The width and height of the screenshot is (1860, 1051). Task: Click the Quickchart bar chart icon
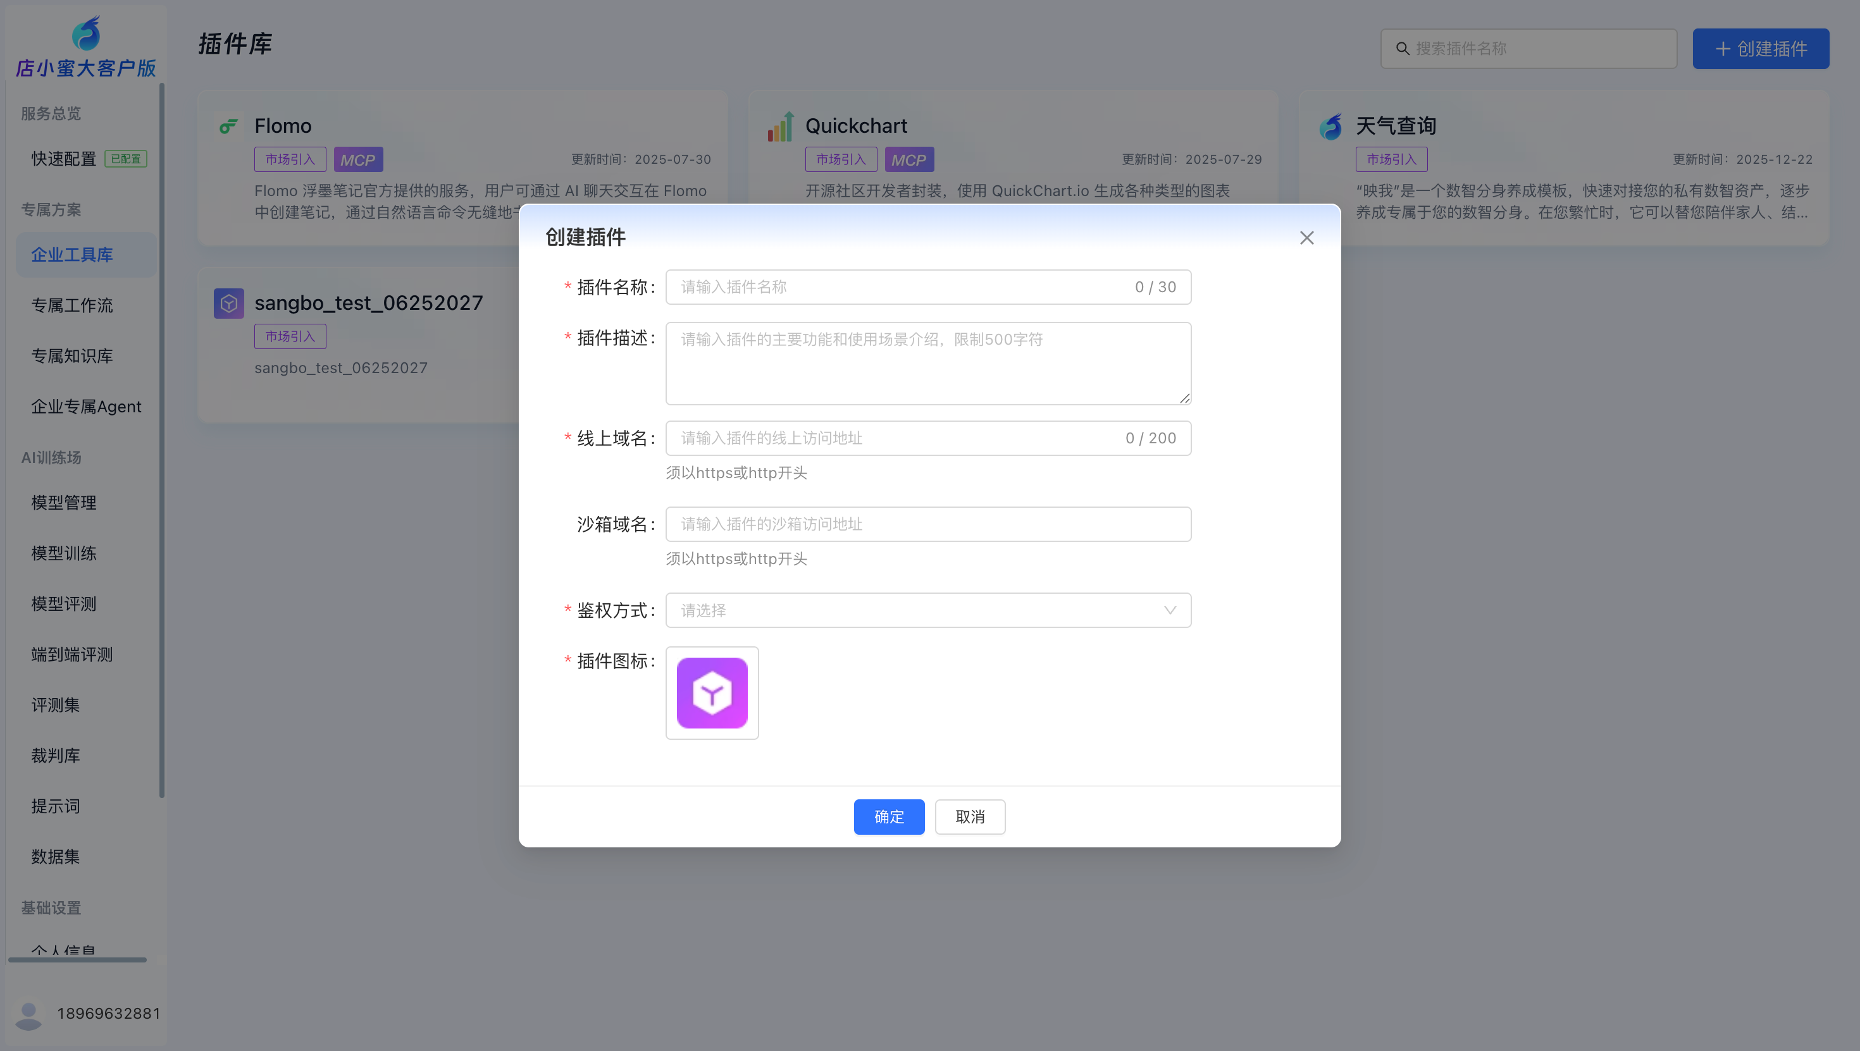click(781, 126)
